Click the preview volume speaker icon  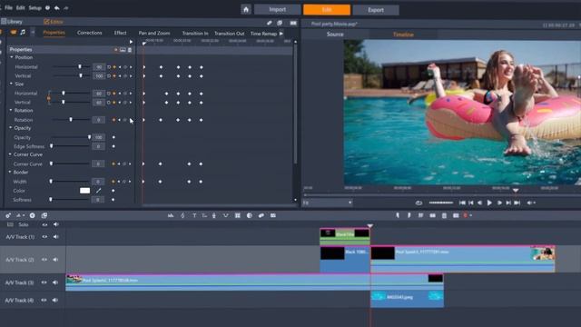529,203
